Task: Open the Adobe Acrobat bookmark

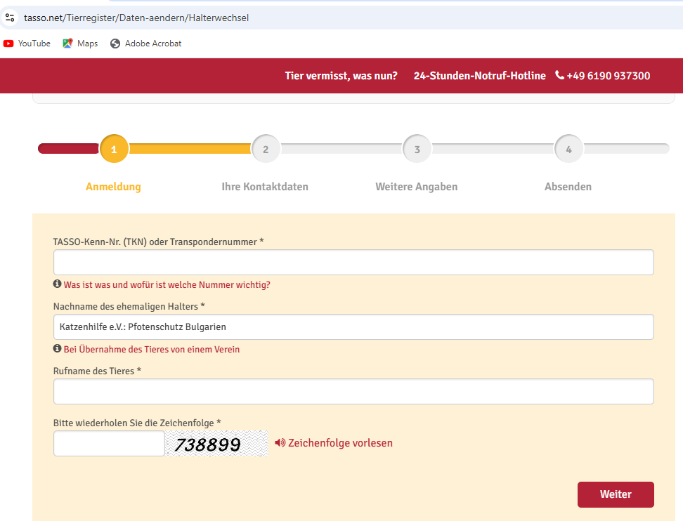Action: point(145,44)
